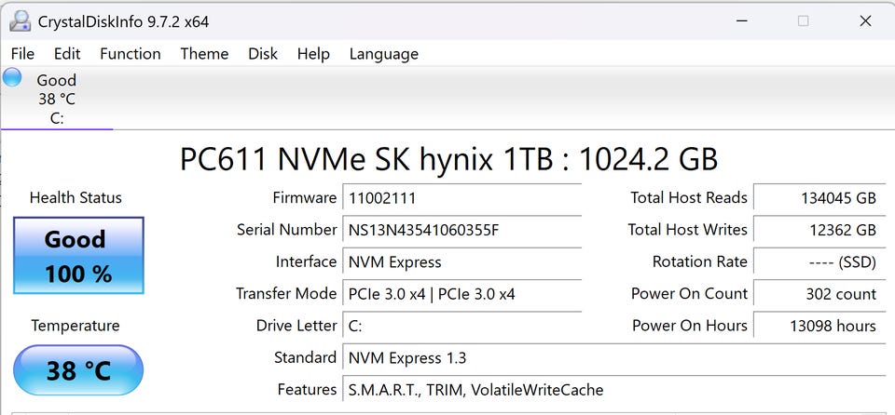This screenshot has height=415, width=895.
Task: Click the Total Host Writes label
Action: coord(687,230)
